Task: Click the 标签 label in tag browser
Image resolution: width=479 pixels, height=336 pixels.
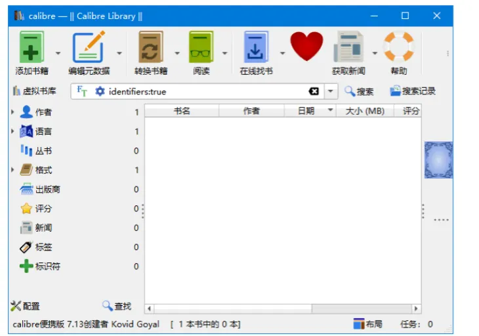Action: click(43, 247)
